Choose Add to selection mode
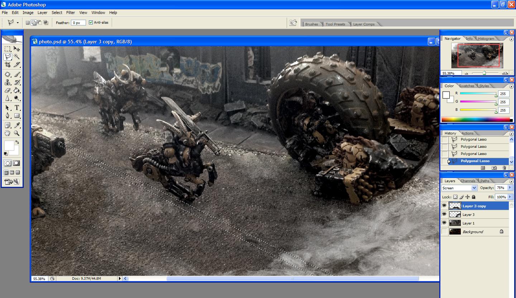Screen dimensions: 516x298 pyautogui.click(x=34, y=23)
